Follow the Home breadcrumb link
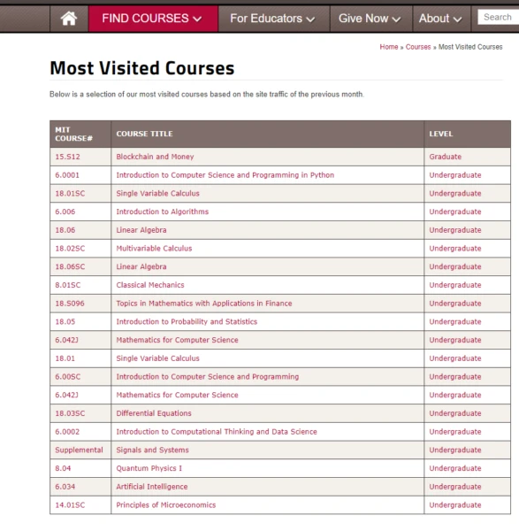This screenshot has height=531, width=519. tap(389, 47)
